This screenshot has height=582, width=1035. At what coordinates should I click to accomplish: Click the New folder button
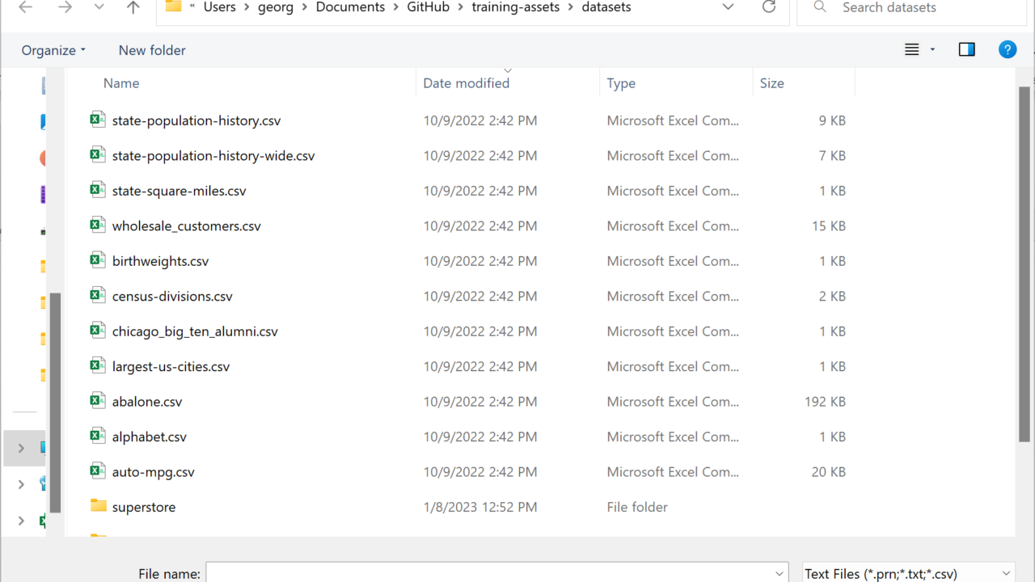152,50
